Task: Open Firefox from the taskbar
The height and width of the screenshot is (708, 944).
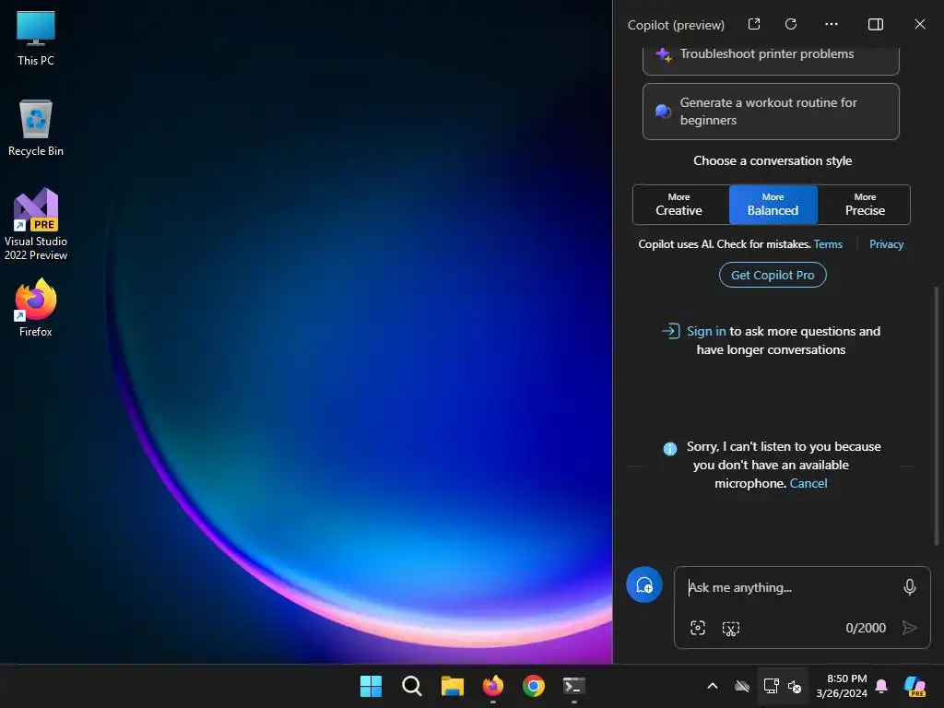Action: (493, 686)
